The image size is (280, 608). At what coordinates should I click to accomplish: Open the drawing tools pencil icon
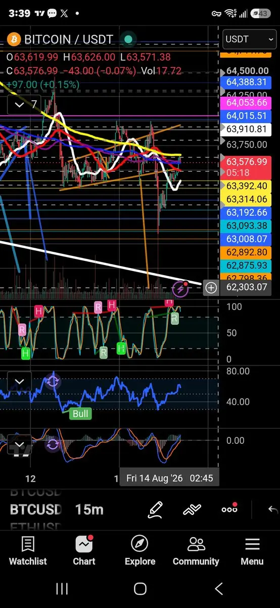click(156, 509)
